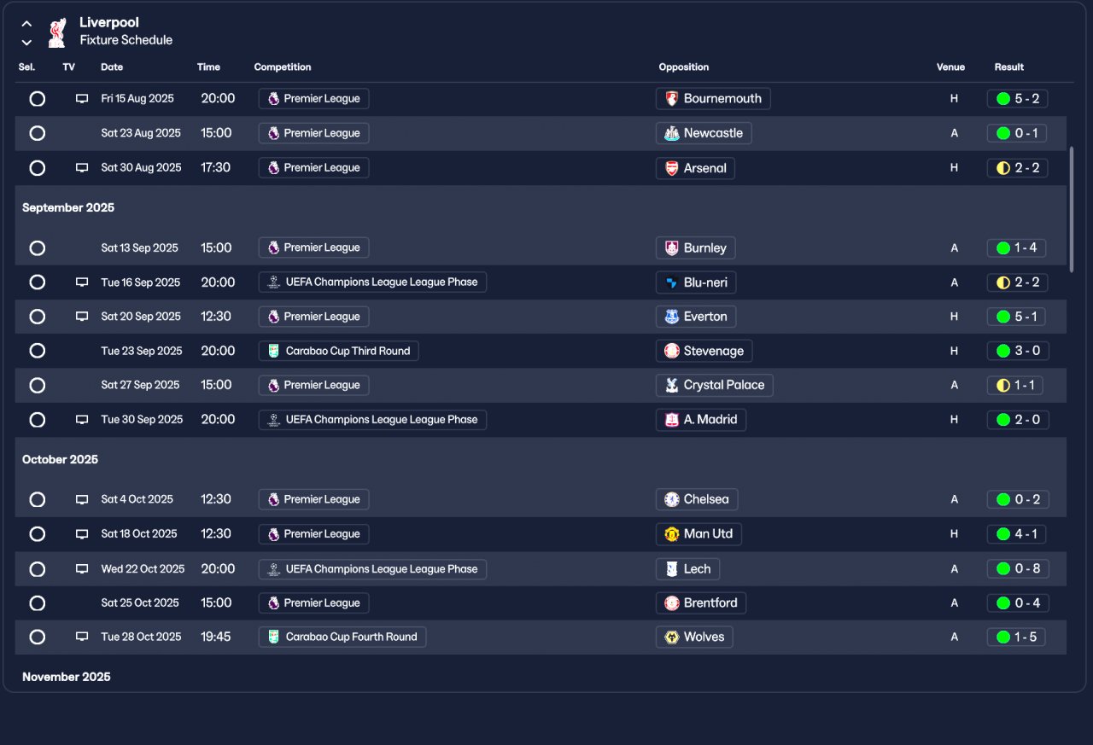Image resolution: width=1093 pixels, height=745 pixels.
Task: Click the TV icon for the A. Madrid match
Action: coord(82,420)
